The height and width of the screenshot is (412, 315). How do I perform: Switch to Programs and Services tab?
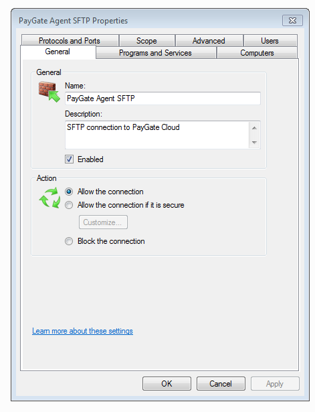156,53
